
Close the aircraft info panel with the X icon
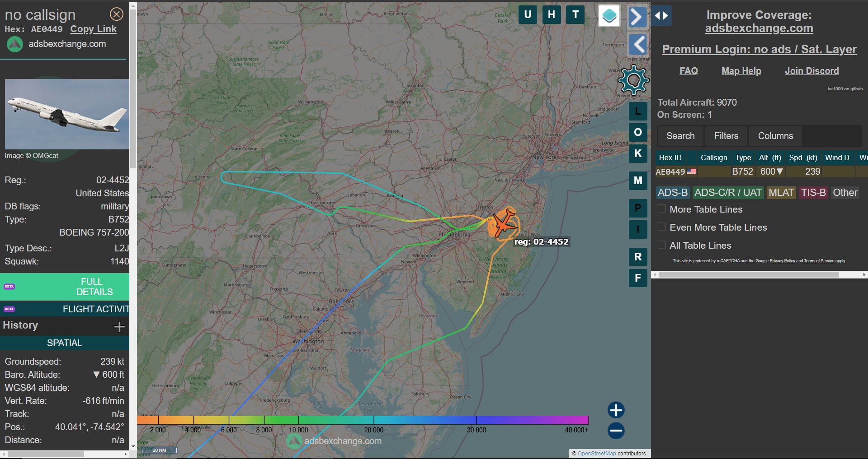coord(117,14)
